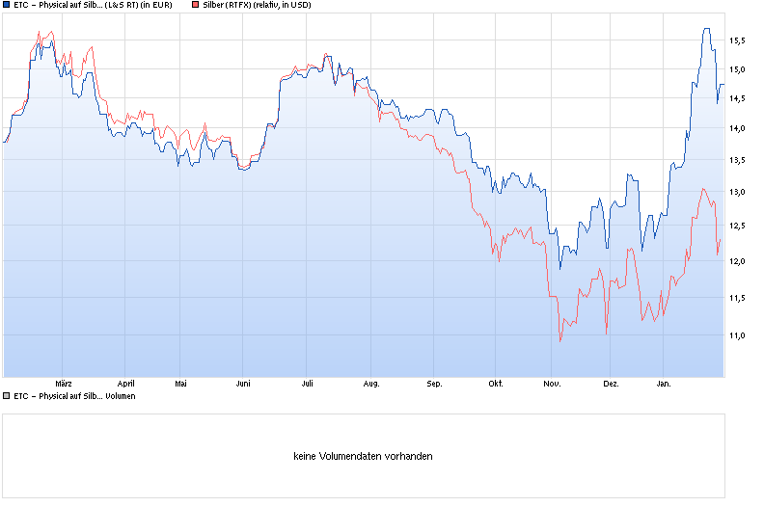Click the 'keine Volumendaten vorhanden' message
The height and width of the screenshot is (507, 764).
363,456
